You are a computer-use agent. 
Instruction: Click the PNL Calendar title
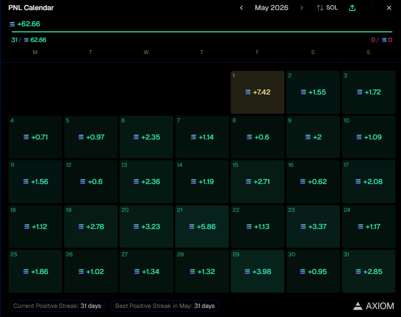pyautogui.click(x=31, y=8)
